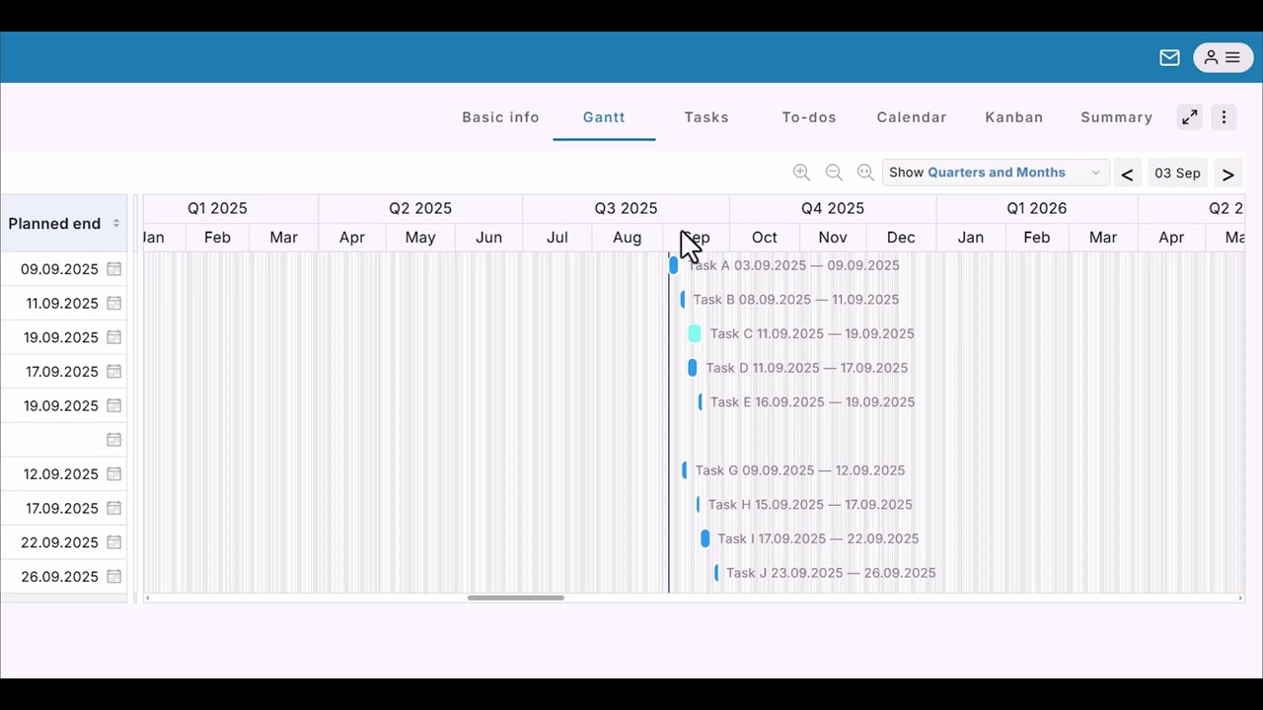Click the Q1 2026 quarter header

(x=1036, y=208)
